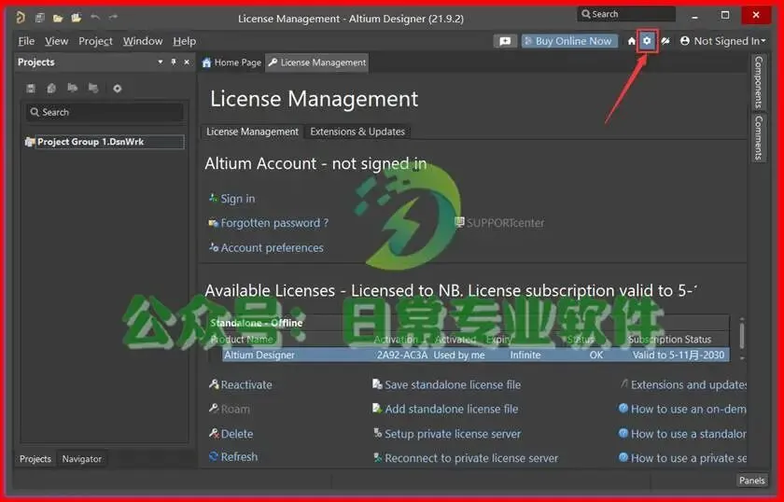Switch to Extensions & Updates tab

click(357, 132)
